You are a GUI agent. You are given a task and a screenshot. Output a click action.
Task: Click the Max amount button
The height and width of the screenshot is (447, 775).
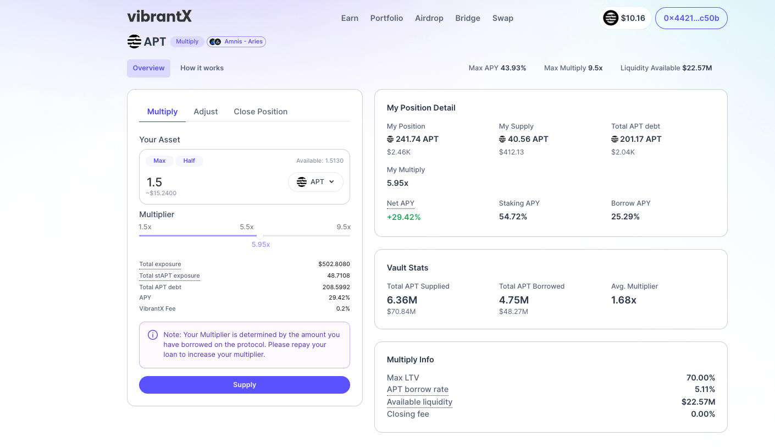tap(159, 161)
